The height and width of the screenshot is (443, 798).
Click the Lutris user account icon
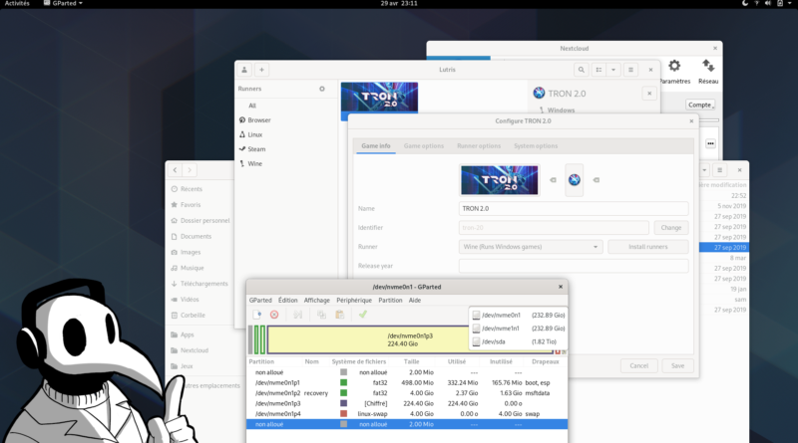(244, 70)
